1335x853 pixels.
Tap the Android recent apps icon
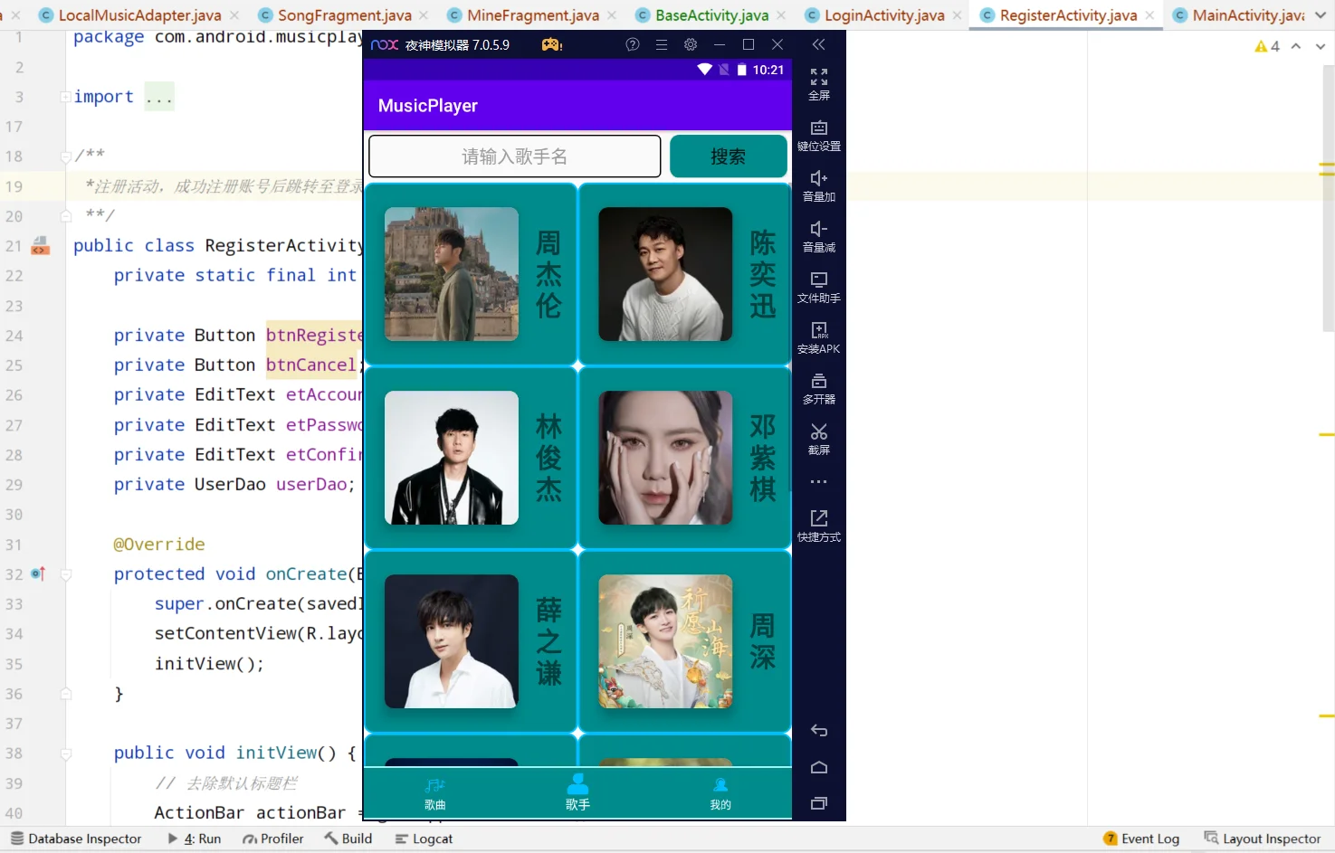(x=819, y=803)
